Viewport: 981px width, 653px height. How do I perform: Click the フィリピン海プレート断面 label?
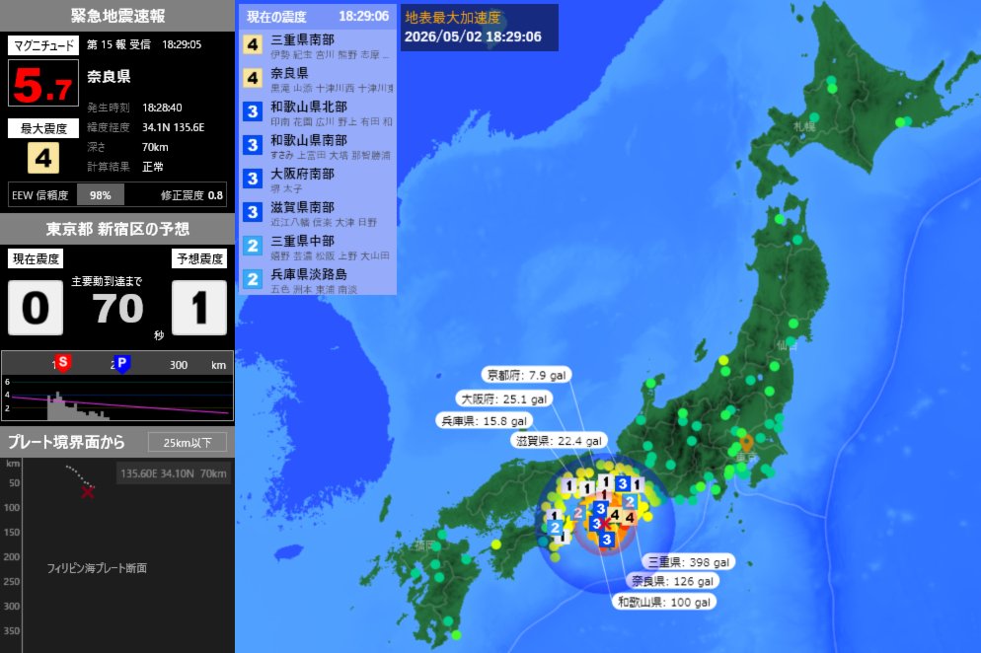pyautogui.click(x=97, y=568)
